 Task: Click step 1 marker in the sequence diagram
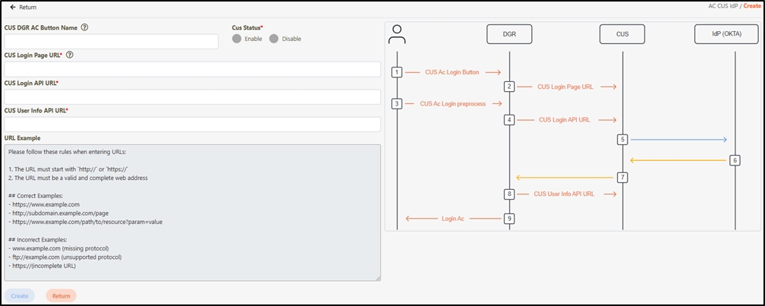tap(396, 72)
